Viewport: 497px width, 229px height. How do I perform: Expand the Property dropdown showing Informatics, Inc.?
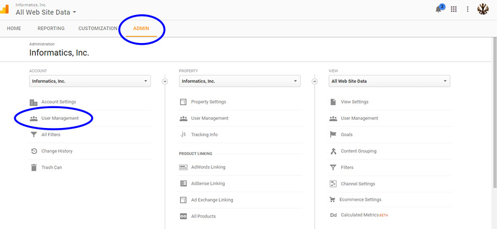pyautogui.click(x=240, y=81)
